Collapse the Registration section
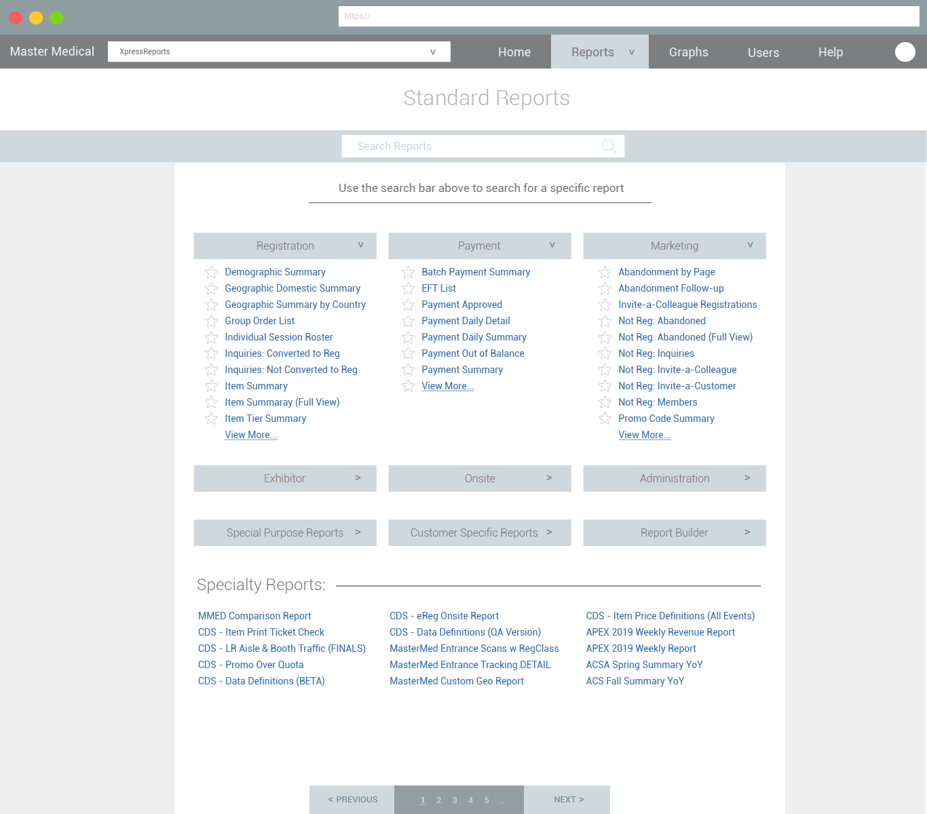This screenshot has width=927, height=814. [x=285, y=246]
